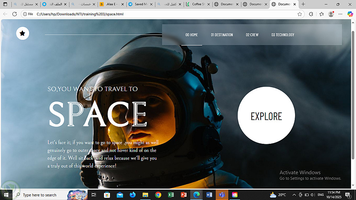Launch Google Chrome from taskbar

(158, 195)
